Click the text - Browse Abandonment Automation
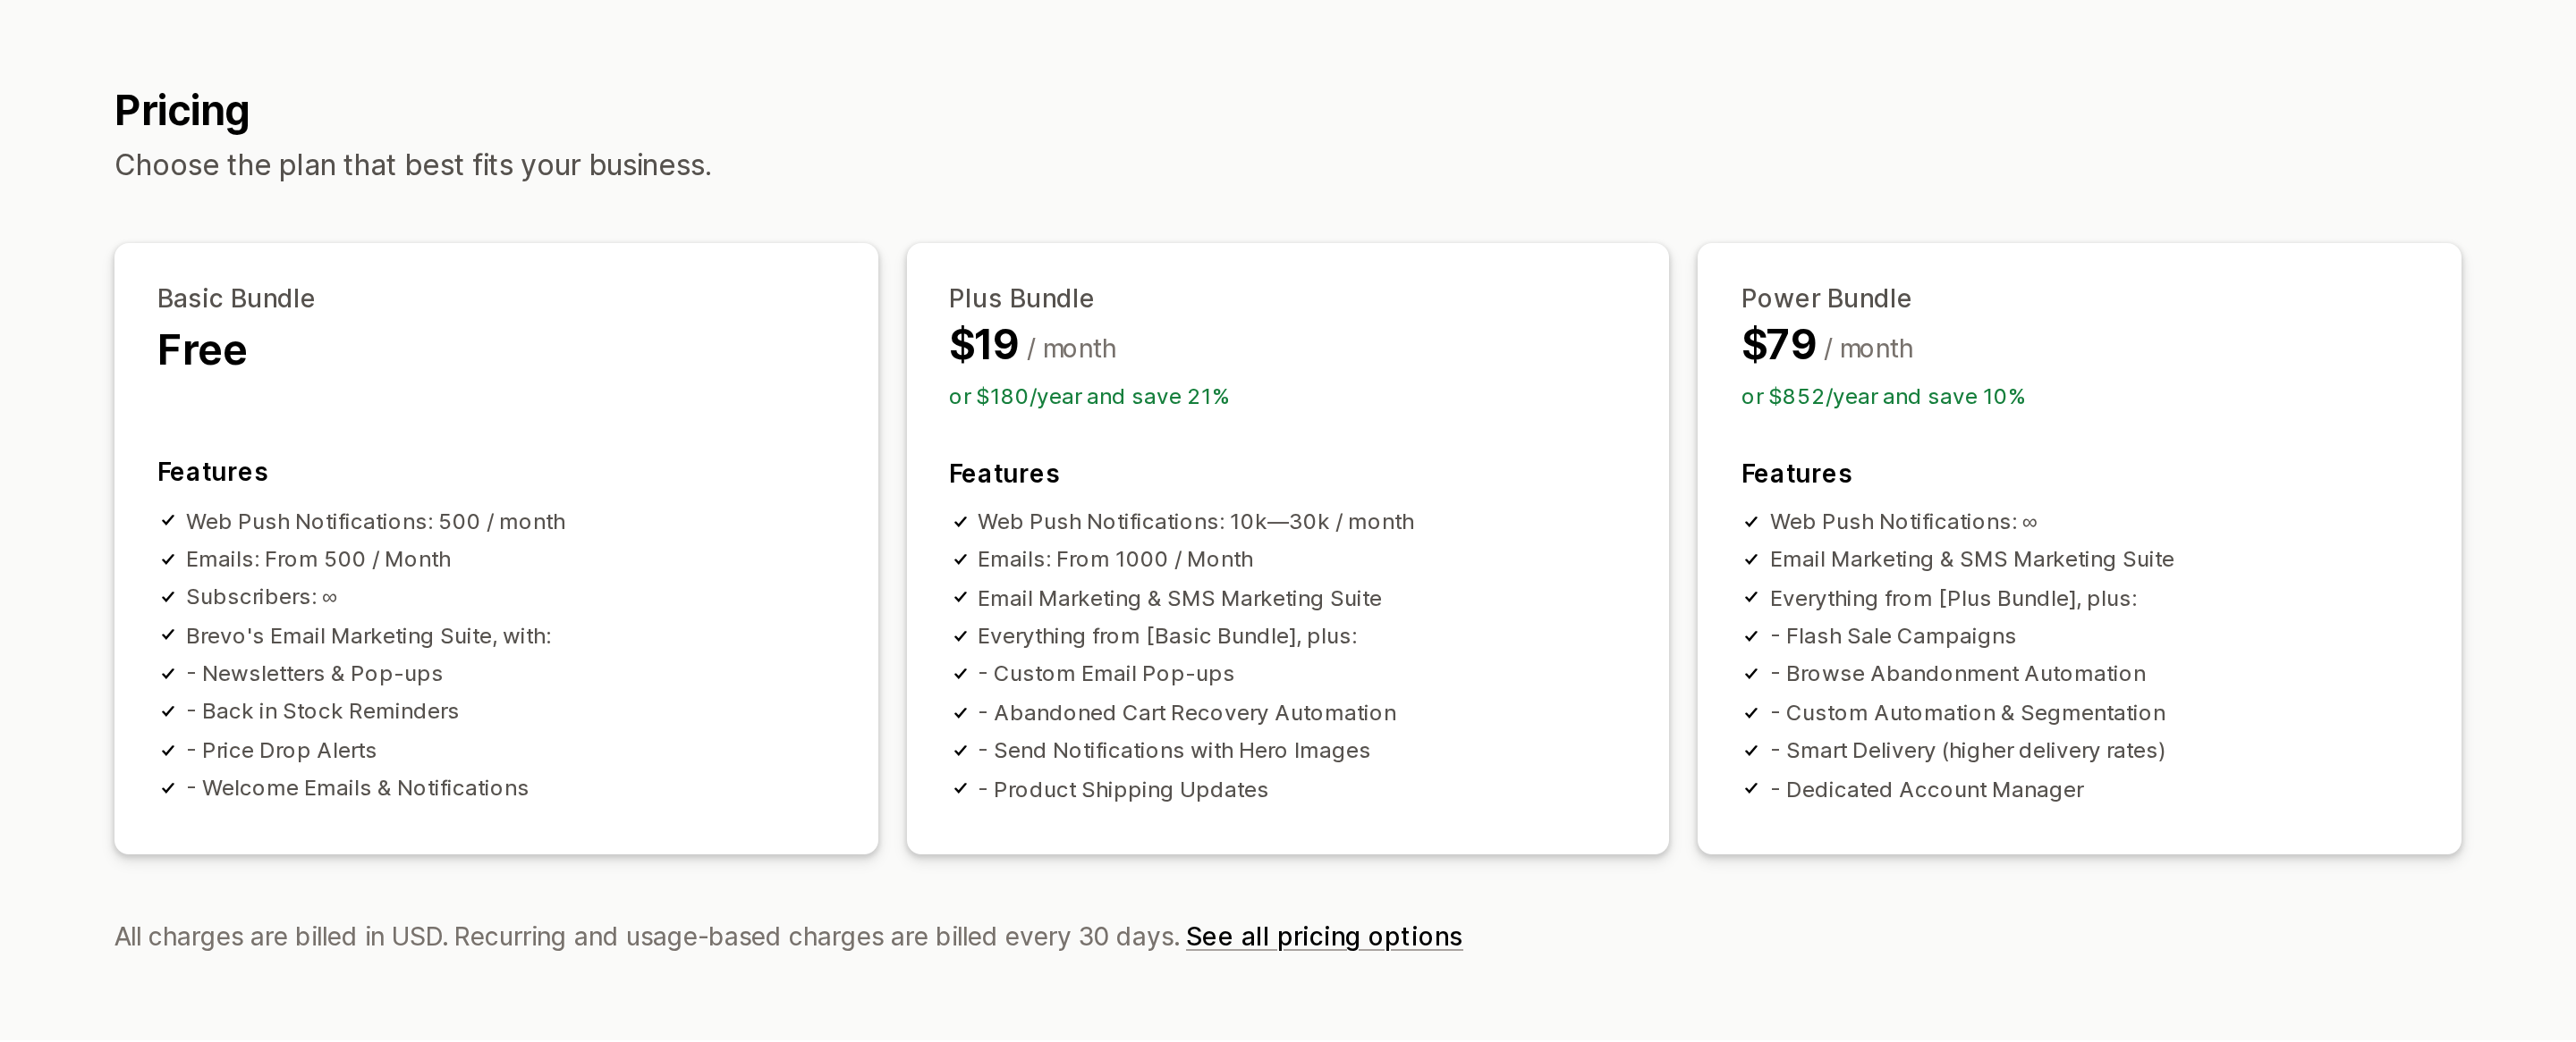The width and height of the screenshot is (2576, 1042). click(1958, 675)
